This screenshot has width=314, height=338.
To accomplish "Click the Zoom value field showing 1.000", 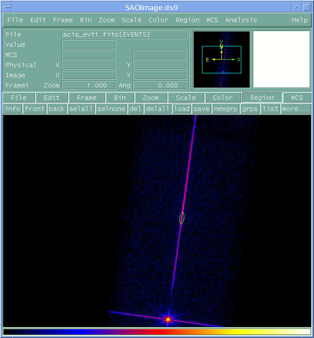I will point(89,85).
